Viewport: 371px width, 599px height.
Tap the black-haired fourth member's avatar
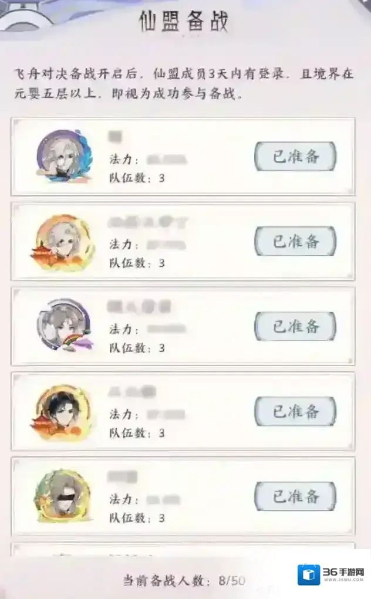pos(62,412)
